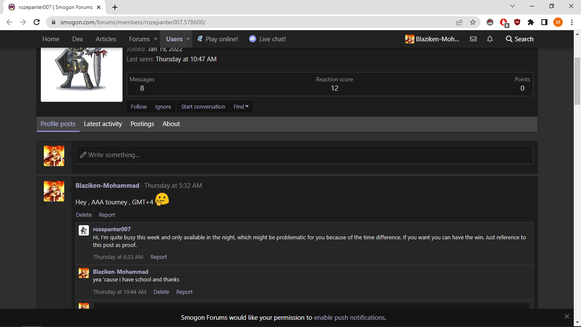Click the Messages count 8
This screenshot has height=327, width=581.
pyautogui.click(x=142, y=88)
